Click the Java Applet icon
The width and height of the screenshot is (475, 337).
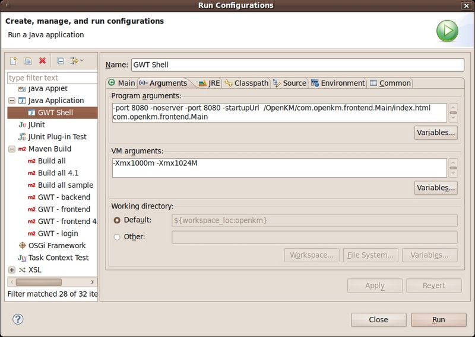coord(22,89)
